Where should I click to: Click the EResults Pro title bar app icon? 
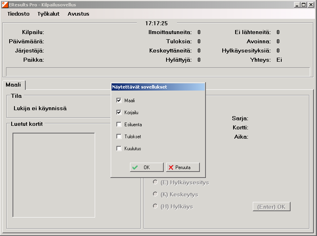pyautogui.click(x=5, y=5)
